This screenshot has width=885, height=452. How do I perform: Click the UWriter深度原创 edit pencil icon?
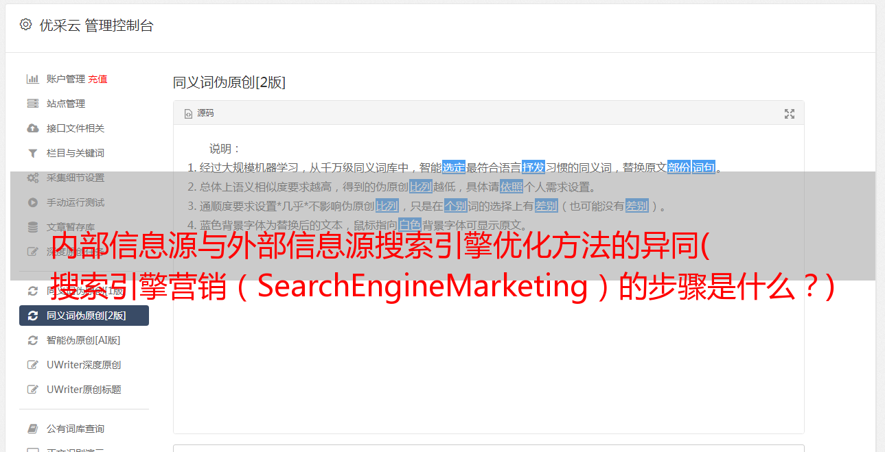pos(32,365)
